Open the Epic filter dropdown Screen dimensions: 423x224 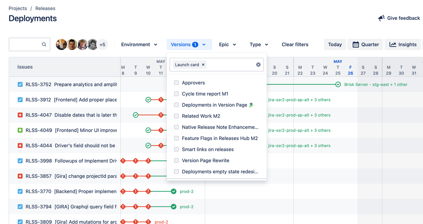point(227,44)
